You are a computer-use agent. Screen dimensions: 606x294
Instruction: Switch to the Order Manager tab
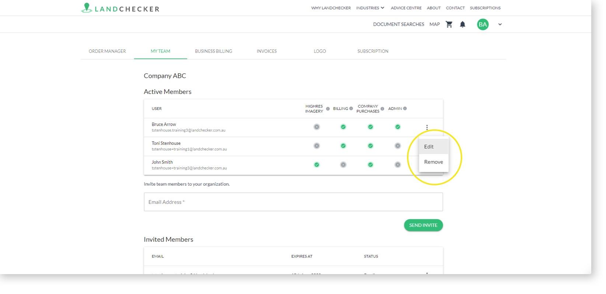[x=107, y=51]
